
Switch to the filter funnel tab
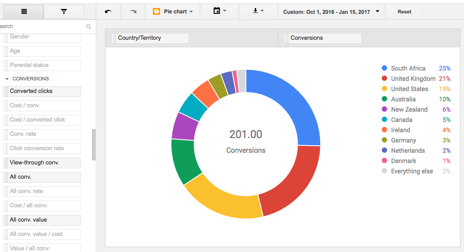coord(64,12)
